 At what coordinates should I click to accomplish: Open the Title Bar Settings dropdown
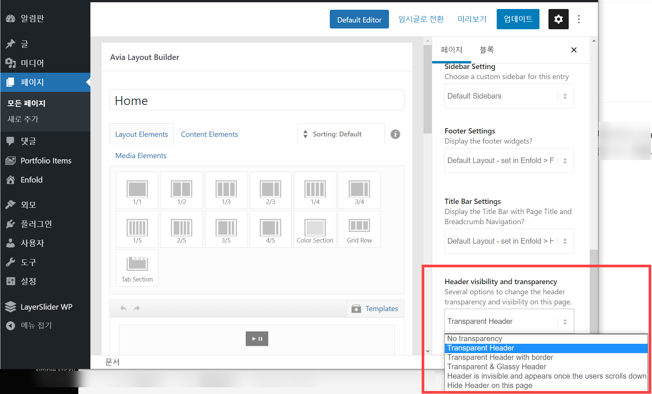click(x=509, y=241)
